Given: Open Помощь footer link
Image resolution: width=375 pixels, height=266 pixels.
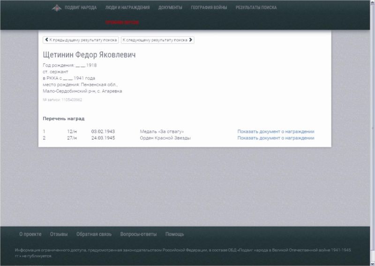Looking at the screenshot, I should (x=174, y=234).
